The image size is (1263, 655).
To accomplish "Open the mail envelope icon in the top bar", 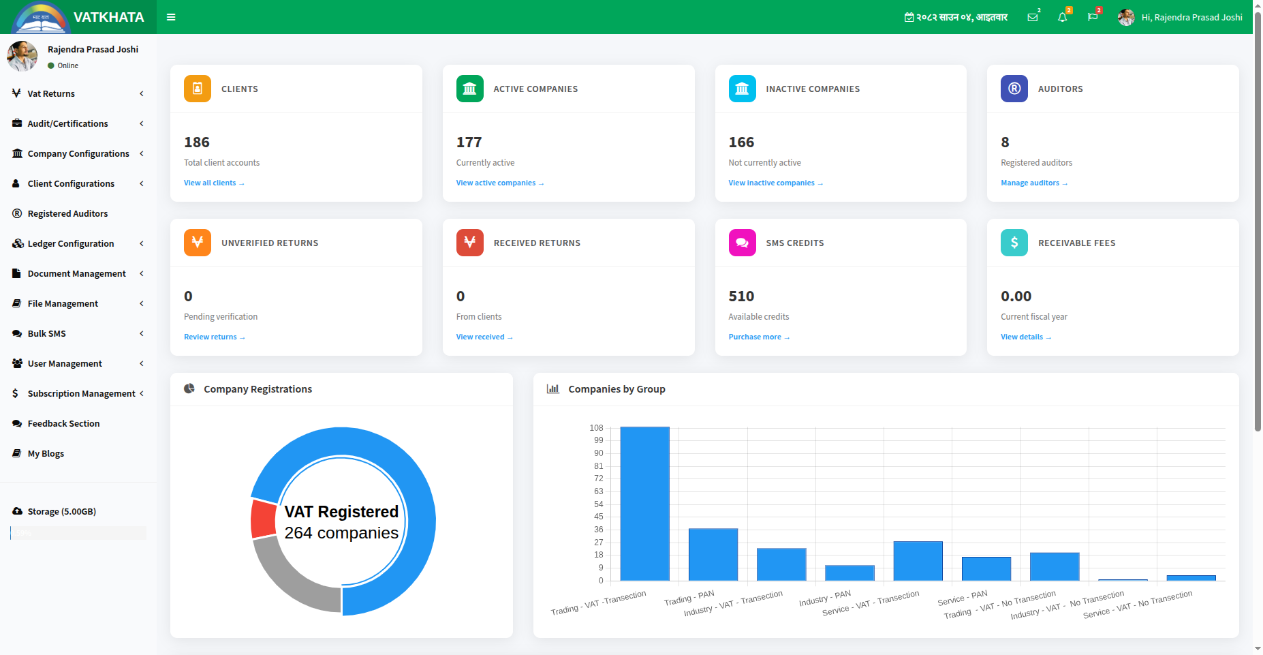I will (x=1033, y=17).
